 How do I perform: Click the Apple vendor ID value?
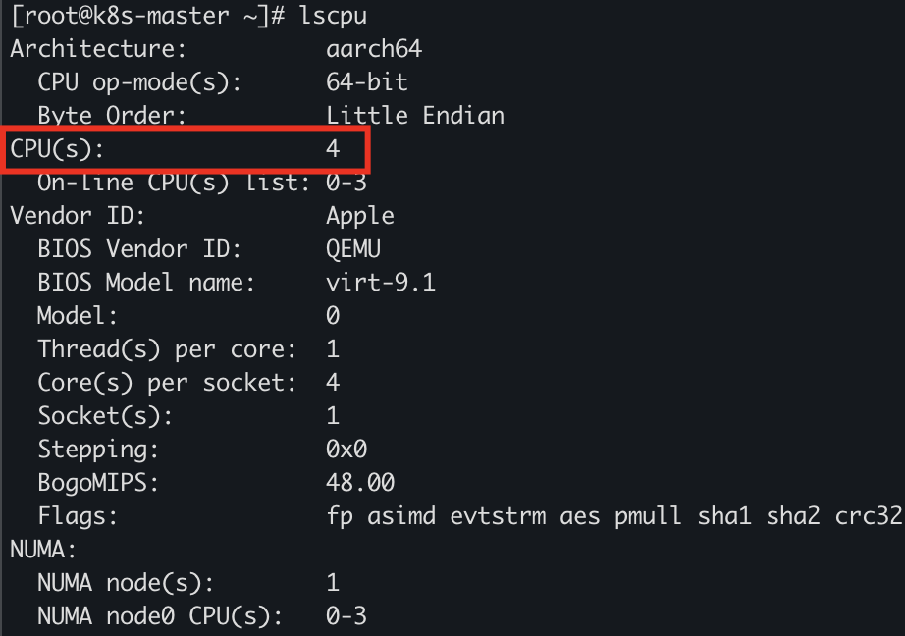(x=360, y=216)
